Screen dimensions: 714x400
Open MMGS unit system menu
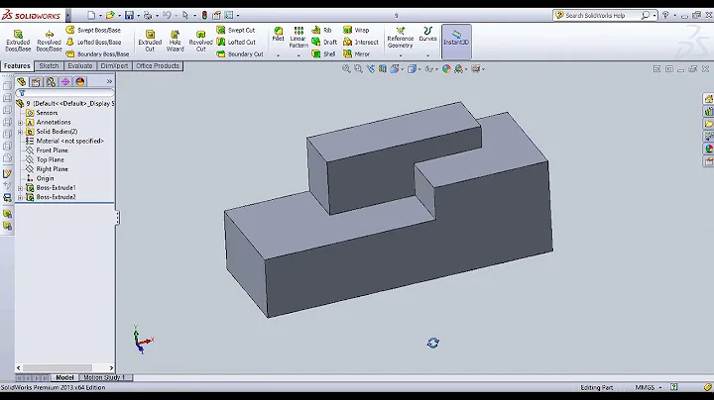click(648, 387)
